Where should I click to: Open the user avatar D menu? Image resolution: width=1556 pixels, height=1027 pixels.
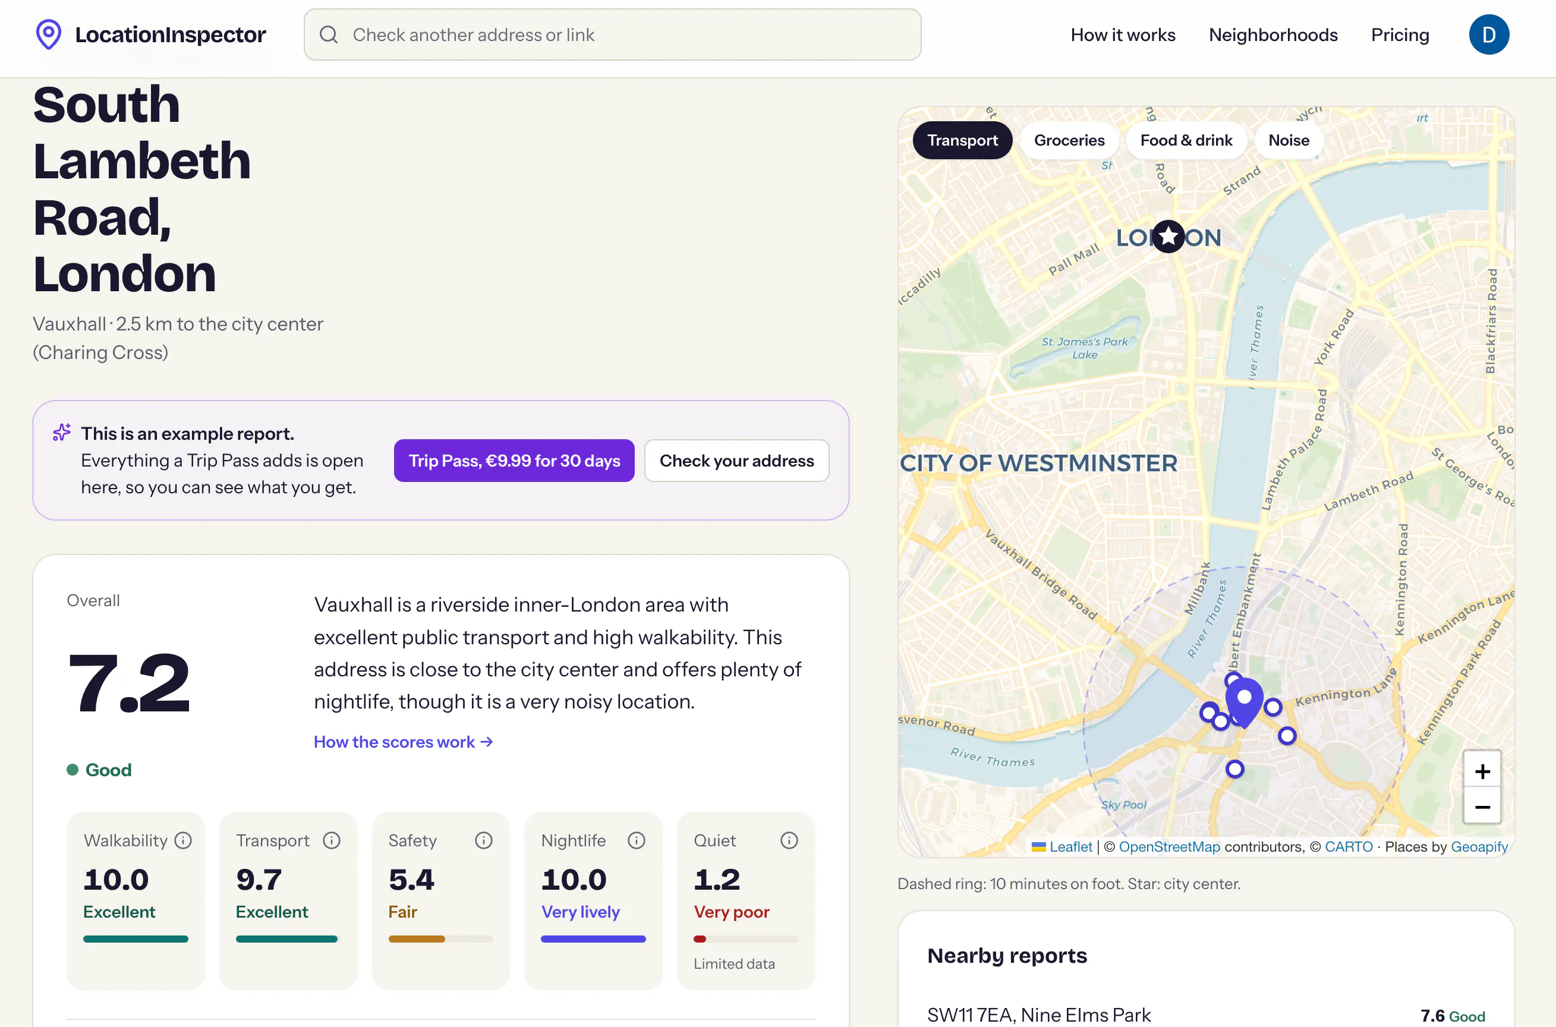tap(1489, 34)
